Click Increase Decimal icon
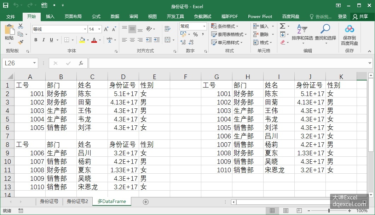375x215 pixels. point(183,42)
